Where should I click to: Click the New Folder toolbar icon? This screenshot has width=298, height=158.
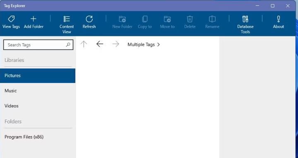122,19
